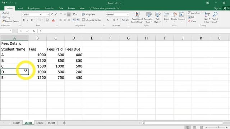Decrease decimal places

pos(127,20)
